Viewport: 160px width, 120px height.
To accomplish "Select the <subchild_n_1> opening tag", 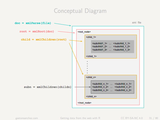I will click(x=100, y=84).
